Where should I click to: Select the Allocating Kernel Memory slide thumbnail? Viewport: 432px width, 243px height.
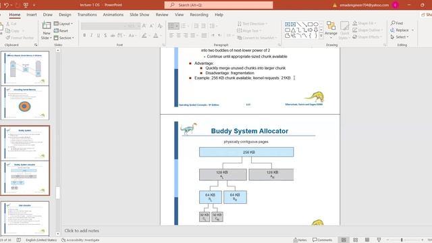pos(25,103)
